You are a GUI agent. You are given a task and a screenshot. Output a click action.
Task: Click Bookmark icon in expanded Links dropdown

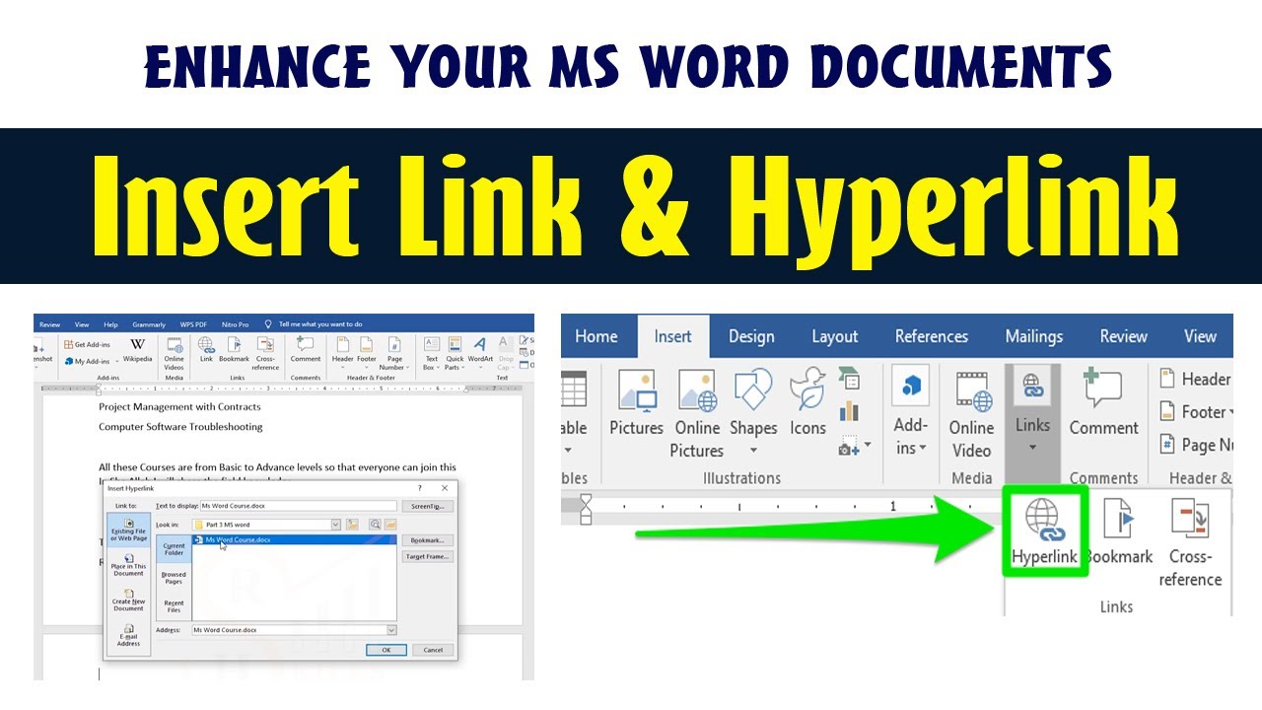point(1118,532)
